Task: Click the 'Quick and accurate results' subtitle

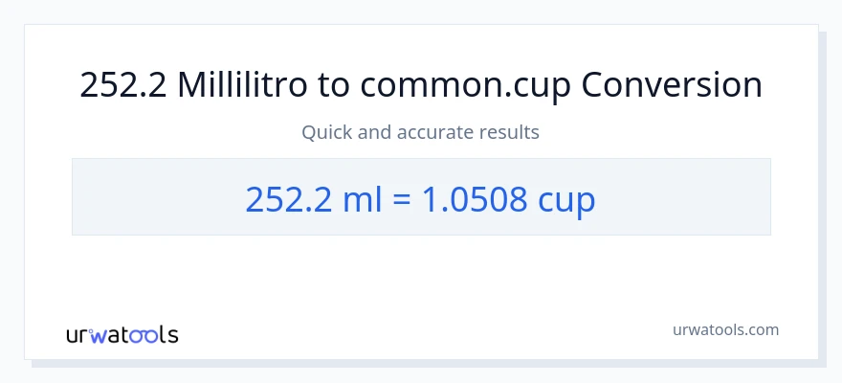Action: pos(421,132)
